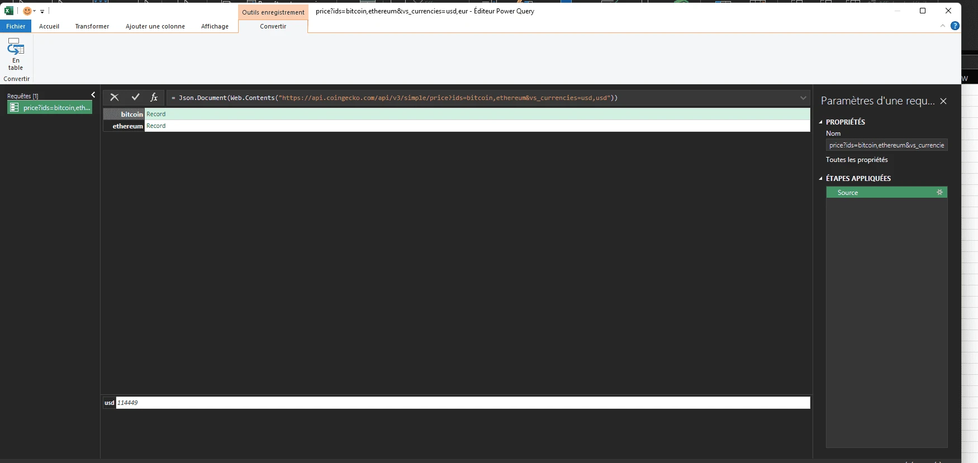Select the Source applied step
Screen dimensions: 978x463
(886, 192)
